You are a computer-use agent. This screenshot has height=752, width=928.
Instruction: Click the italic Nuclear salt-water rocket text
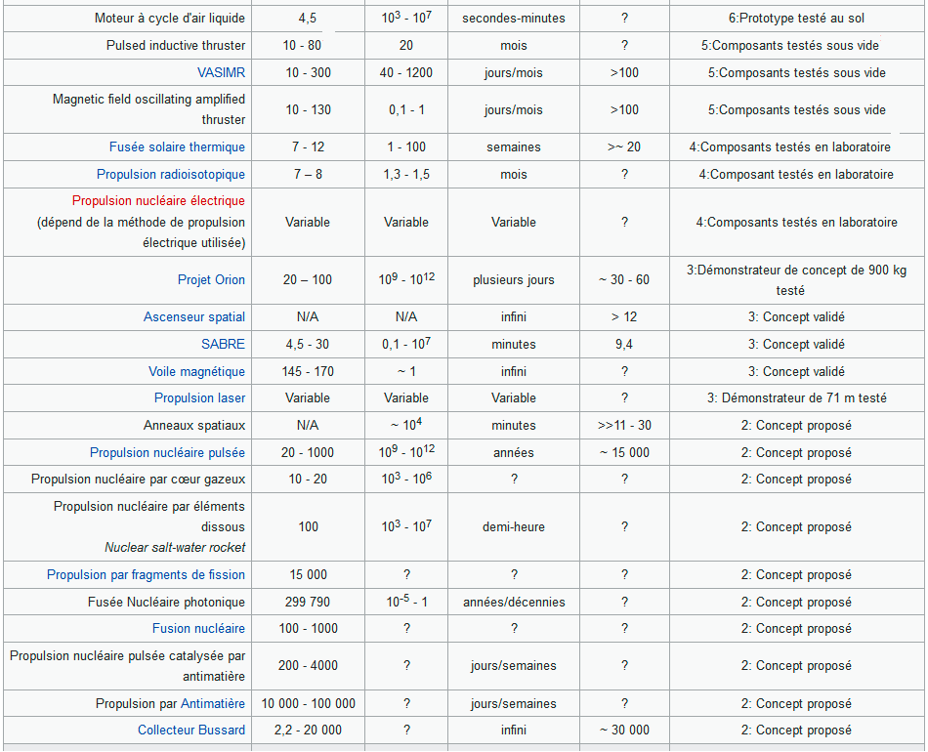point(175,548)
